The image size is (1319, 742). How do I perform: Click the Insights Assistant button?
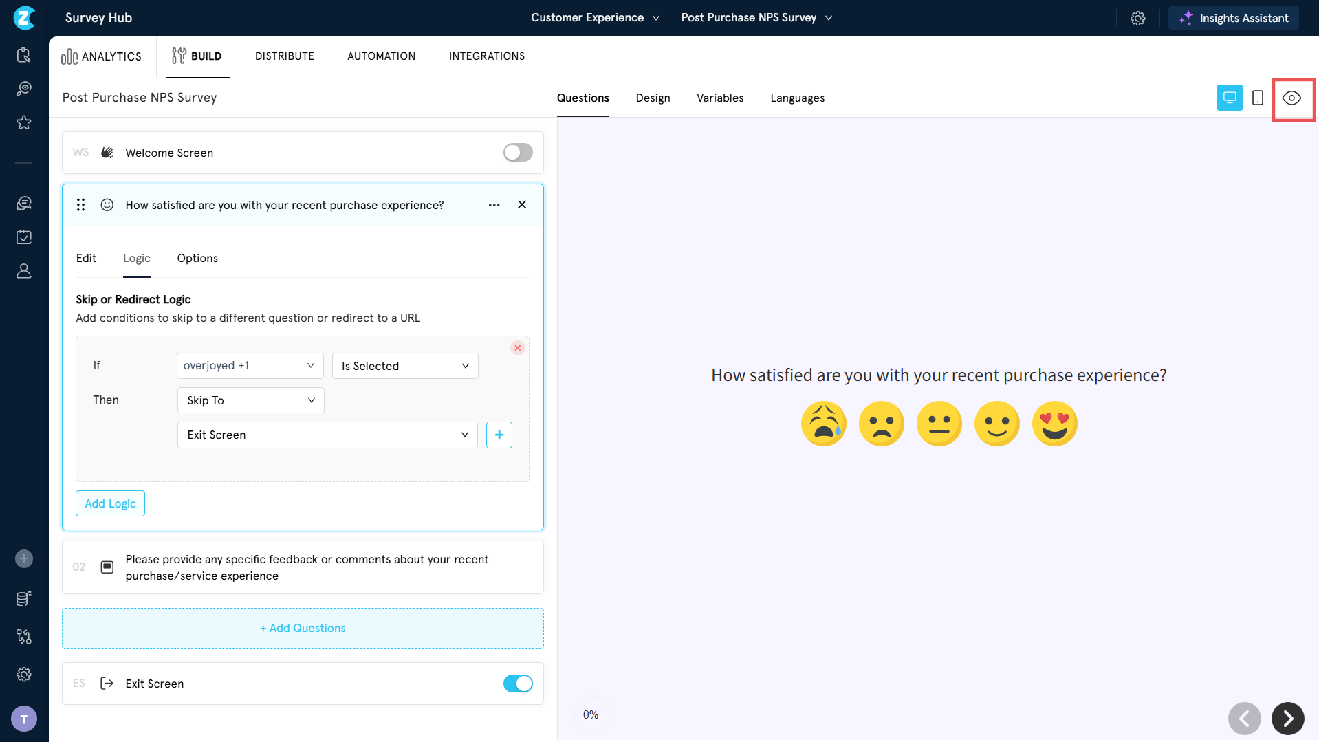click(1233, 19)
